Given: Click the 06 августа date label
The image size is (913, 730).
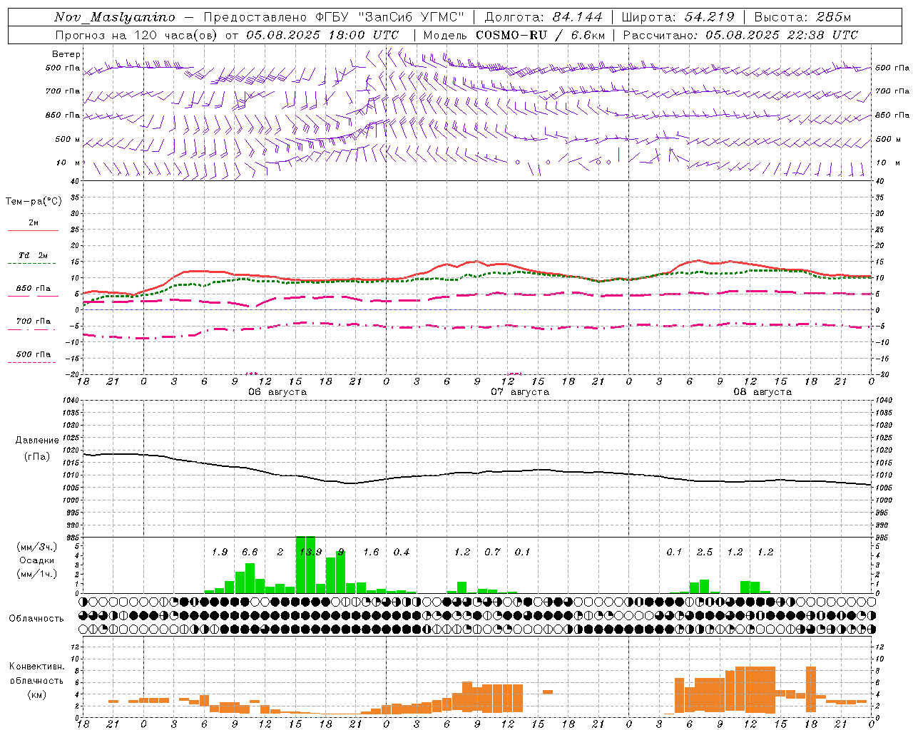Looking at the screenshot, I should coord(277,392).
